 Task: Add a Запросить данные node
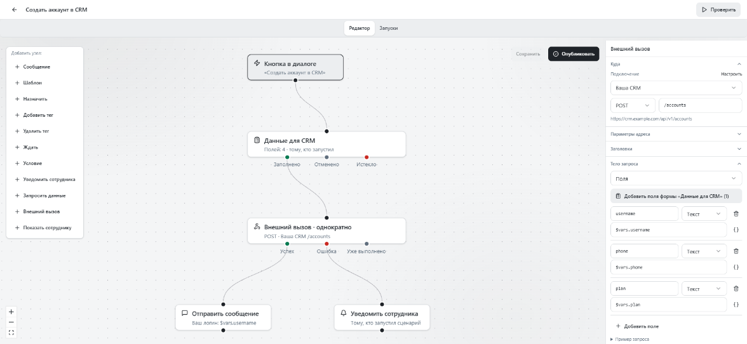click(x=44, y=195)
